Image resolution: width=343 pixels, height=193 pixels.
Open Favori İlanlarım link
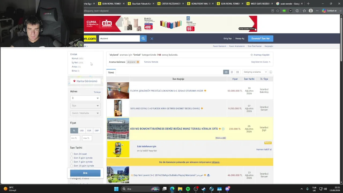[219, 46]
